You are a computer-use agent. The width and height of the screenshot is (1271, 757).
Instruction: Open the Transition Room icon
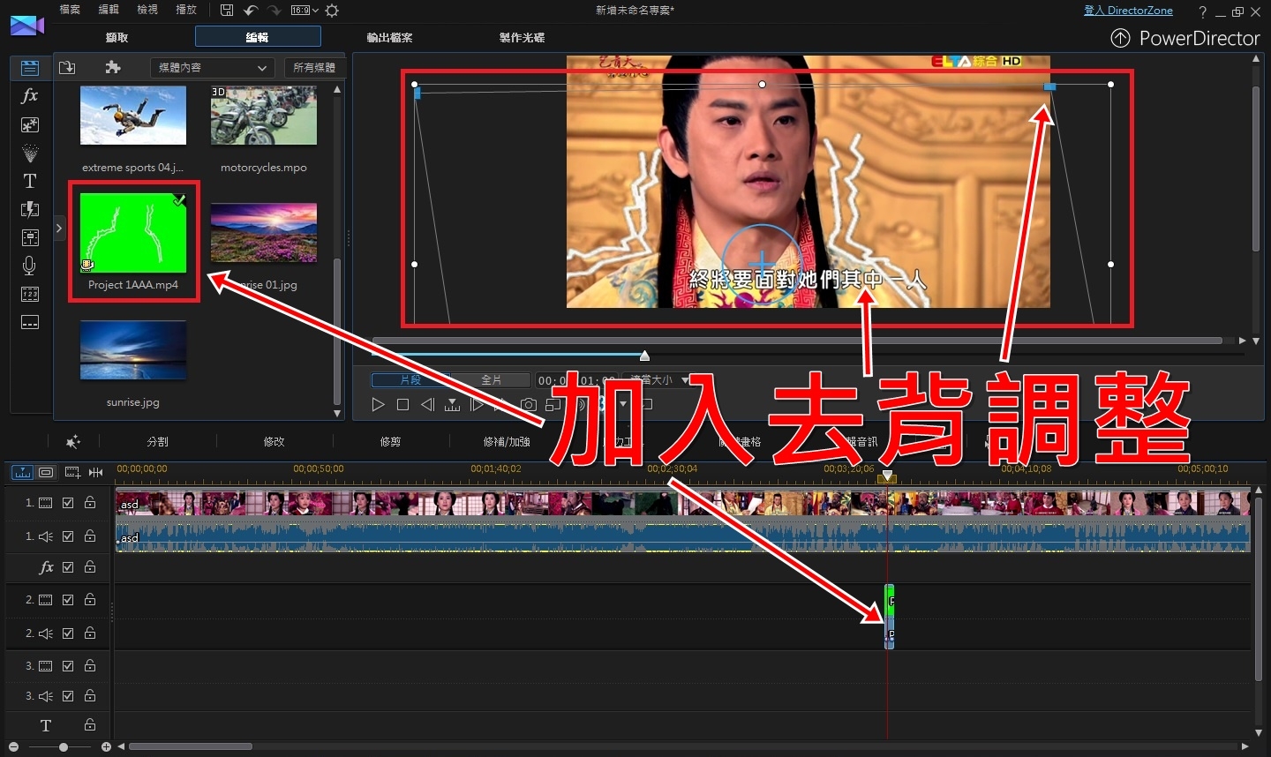tap(30, 209)
